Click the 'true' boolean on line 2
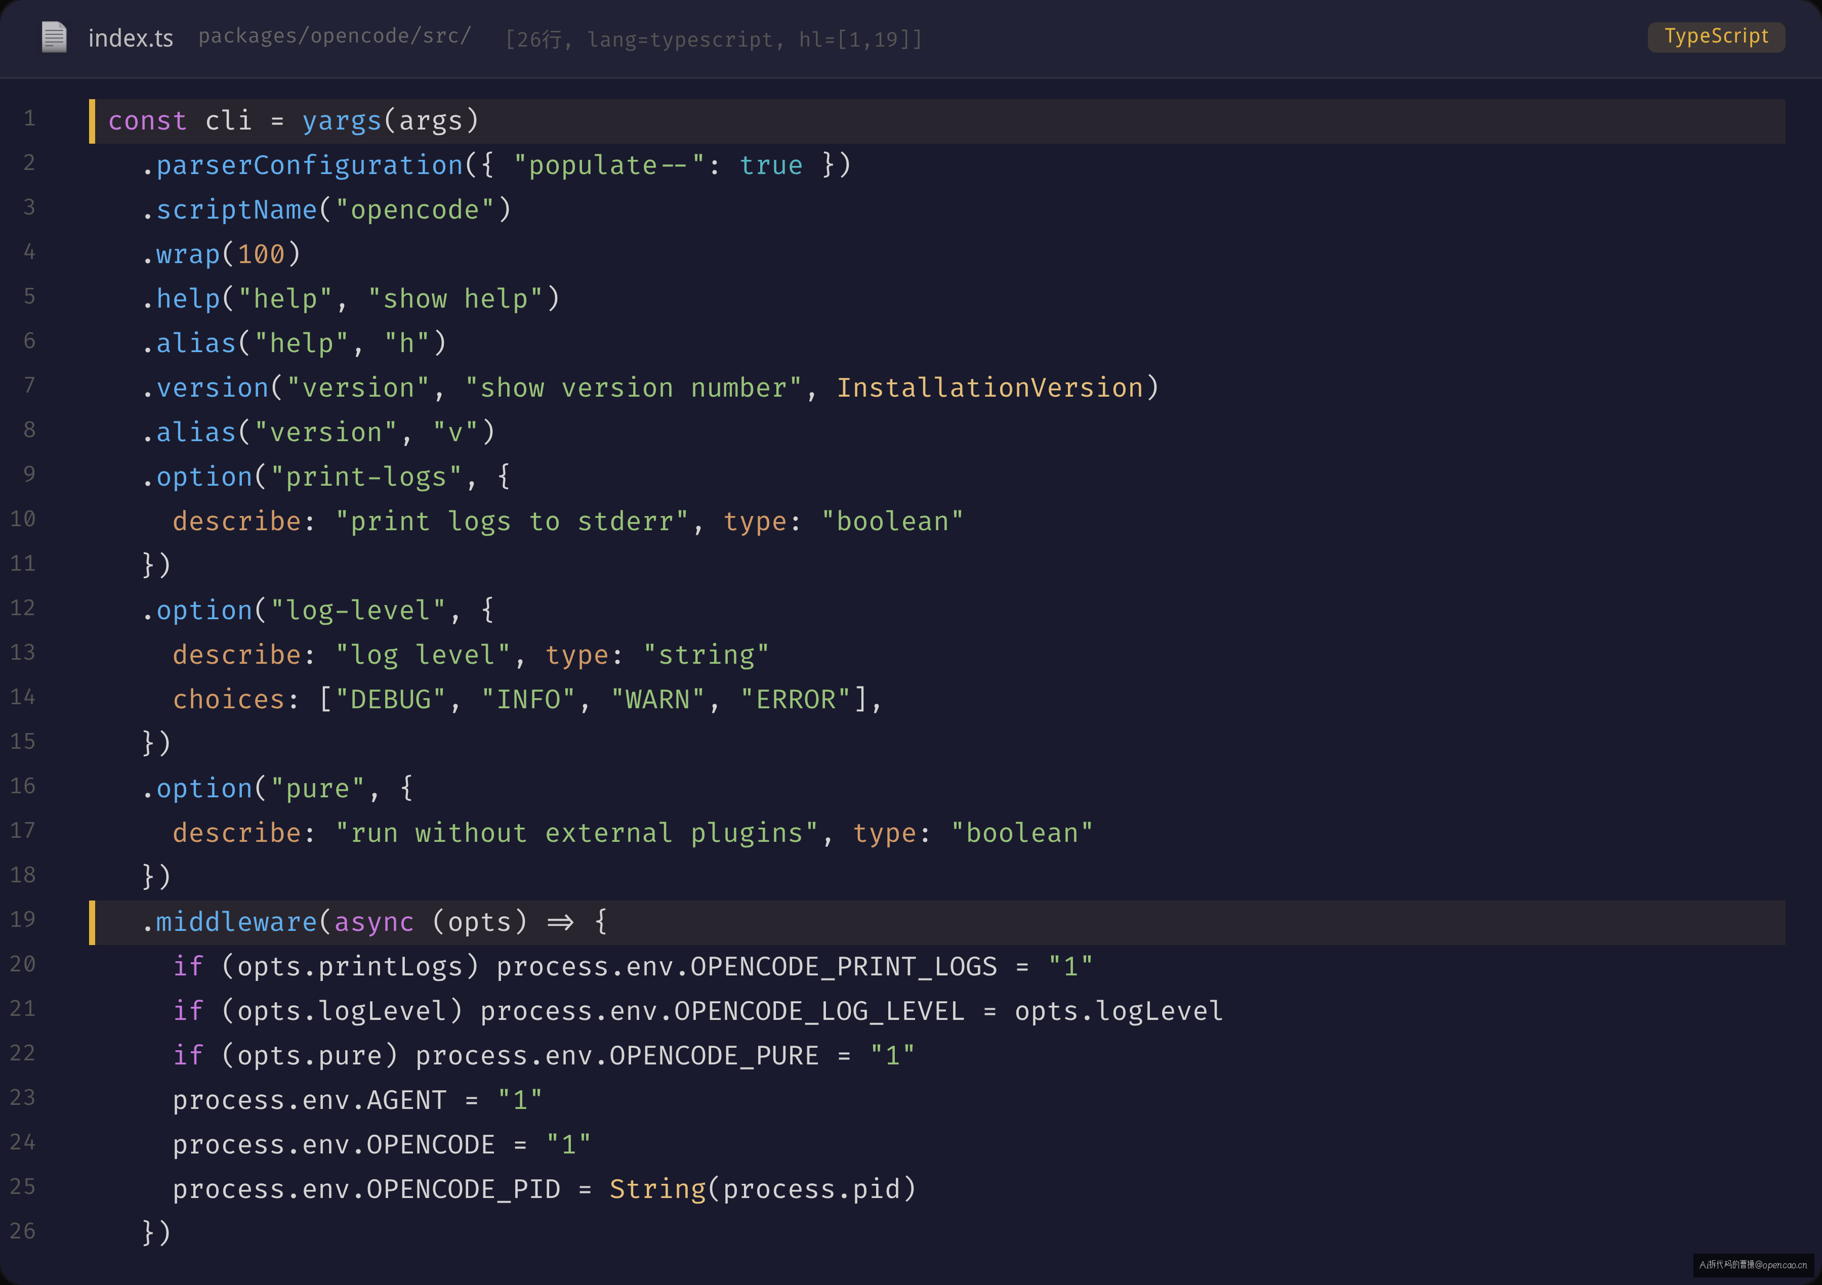This screenshot has height=1285, width=1822. pyautogui.click(x=771, y=165)
